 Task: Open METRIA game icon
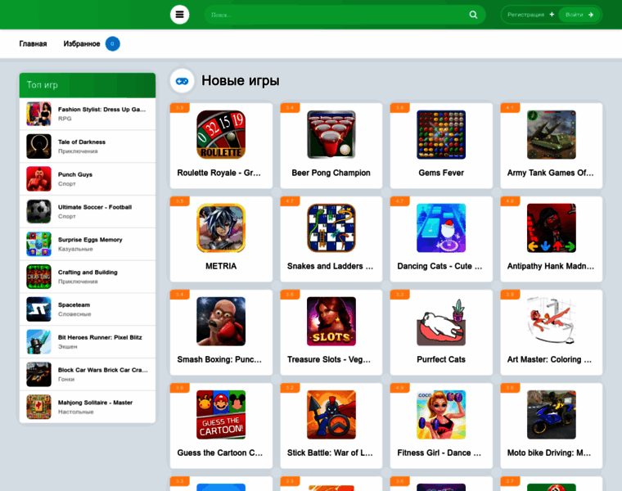click(x=221, y=228)
